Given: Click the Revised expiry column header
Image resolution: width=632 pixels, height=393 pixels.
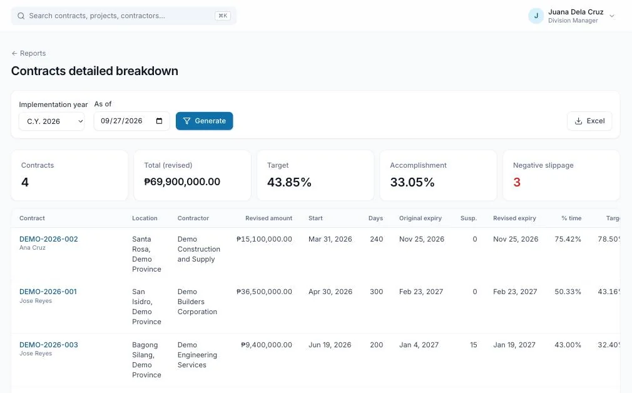Looking at the screenshot, I should tap(515, 218).
